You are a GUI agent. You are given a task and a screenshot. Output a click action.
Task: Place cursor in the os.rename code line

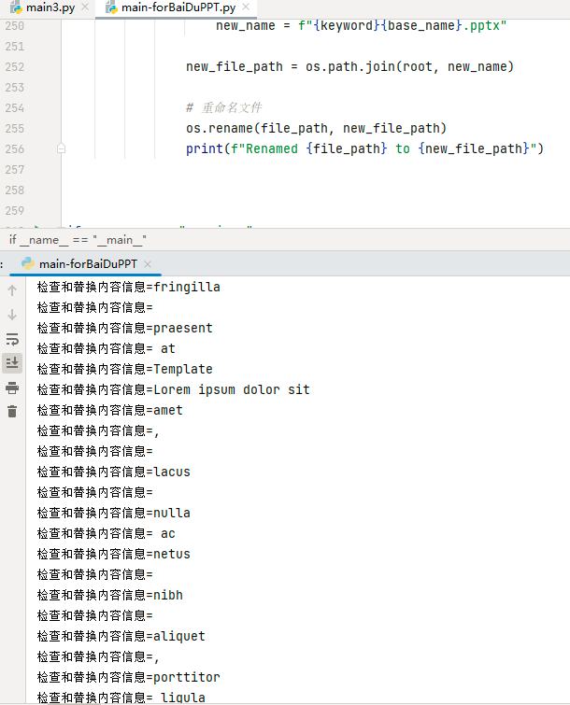(316, 128)
